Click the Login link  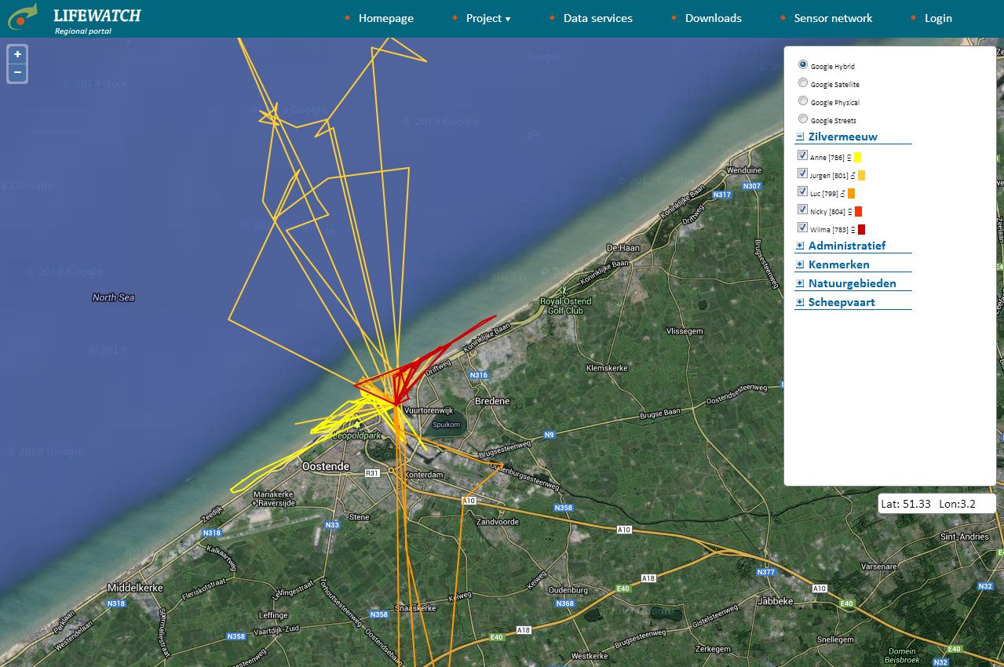tap(938, 18)
